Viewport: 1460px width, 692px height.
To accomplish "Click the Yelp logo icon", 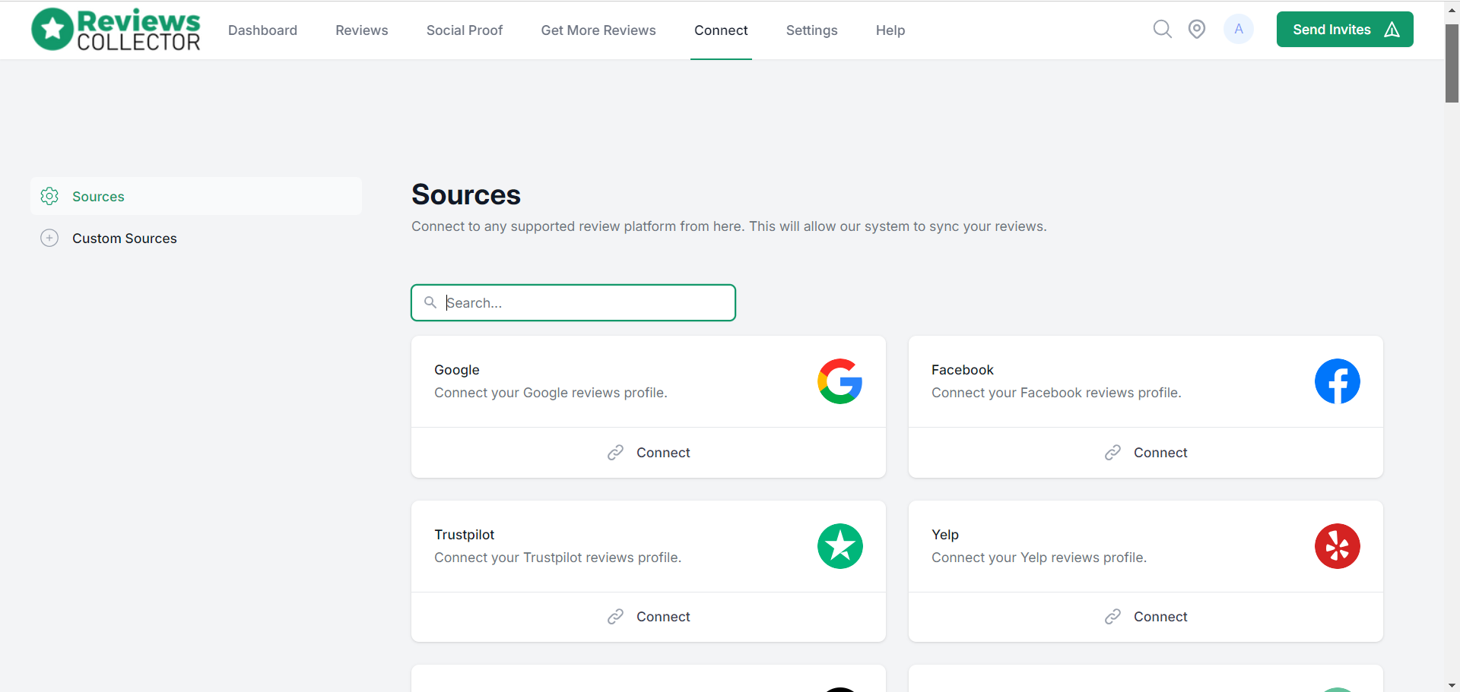I will 1337,546.
